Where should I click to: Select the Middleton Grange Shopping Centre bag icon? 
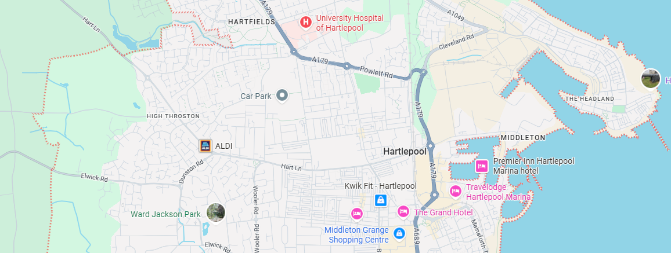(x=399, y=233)
